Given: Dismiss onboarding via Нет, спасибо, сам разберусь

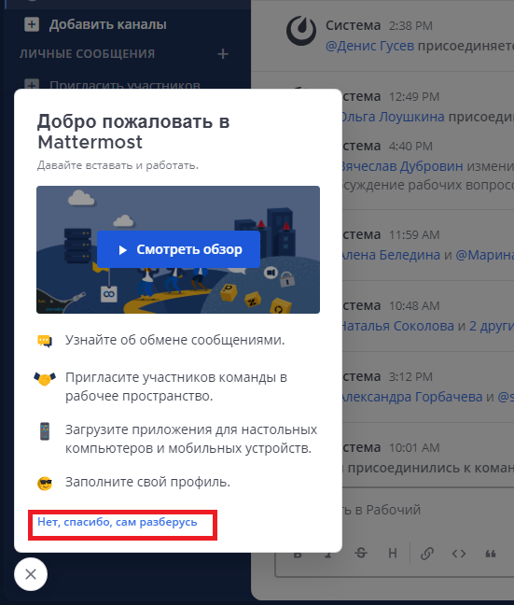Looking at the screenshot, I should click(x=118, y=522).
